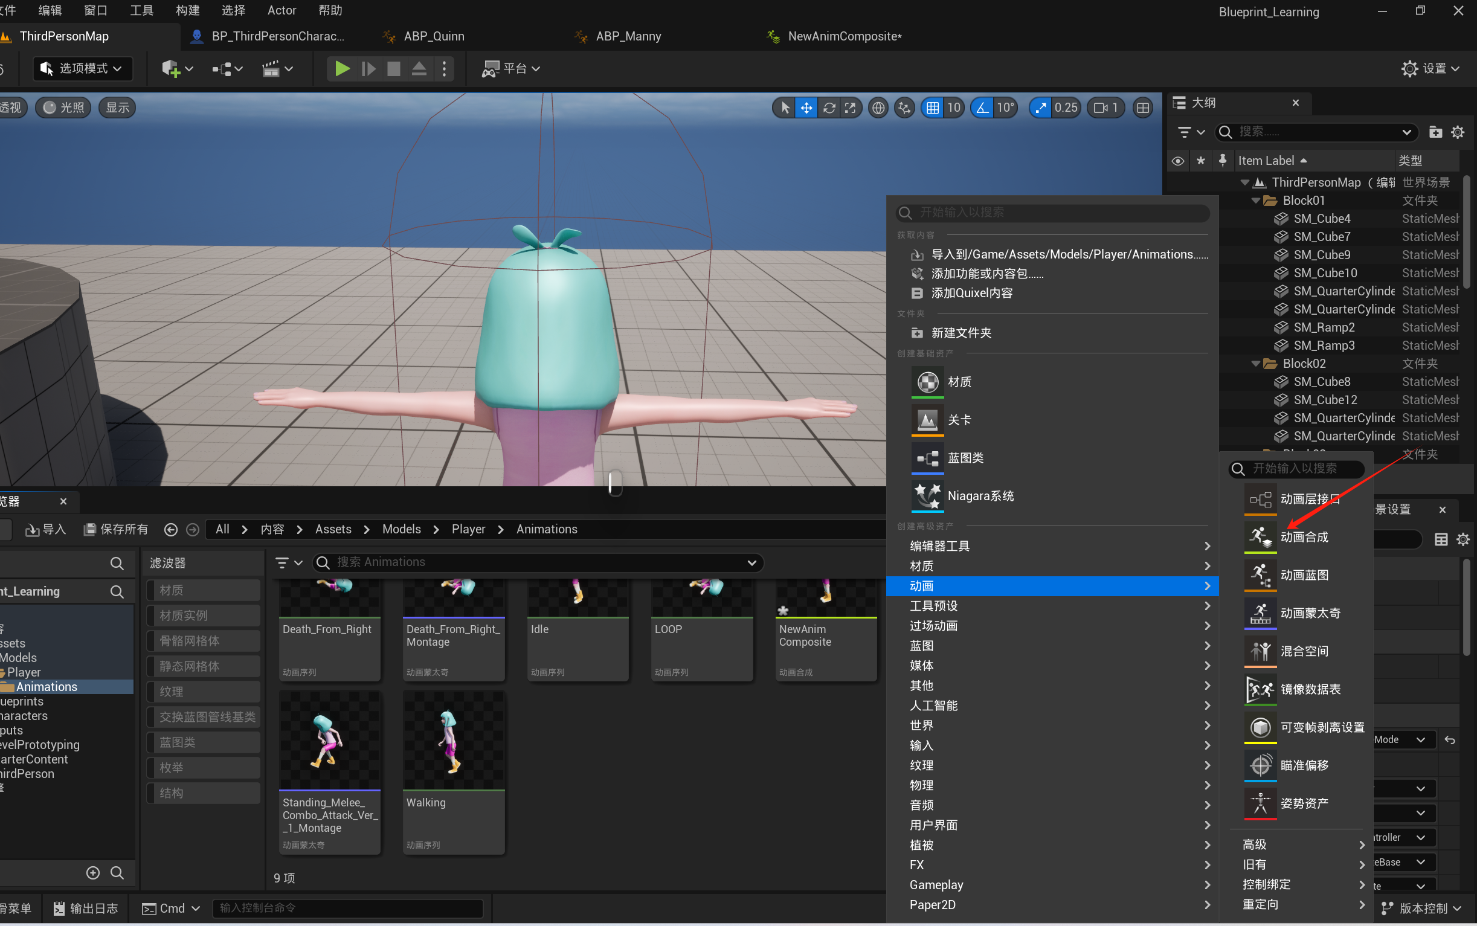Image resolution: width=1477 pixels, height=926 pixels.
Task: Choose Animation Montage (动画蒙太奇) entry
Action: (x=1310, y=613)
